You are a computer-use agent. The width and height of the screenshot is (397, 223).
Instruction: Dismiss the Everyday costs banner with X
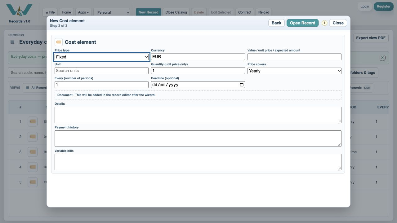[382, 58]
